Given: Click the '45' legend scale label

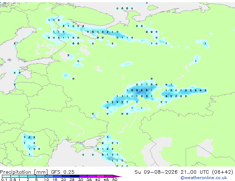Looking at the screenshot, I should pyautogui.click(x=106, y=180).
